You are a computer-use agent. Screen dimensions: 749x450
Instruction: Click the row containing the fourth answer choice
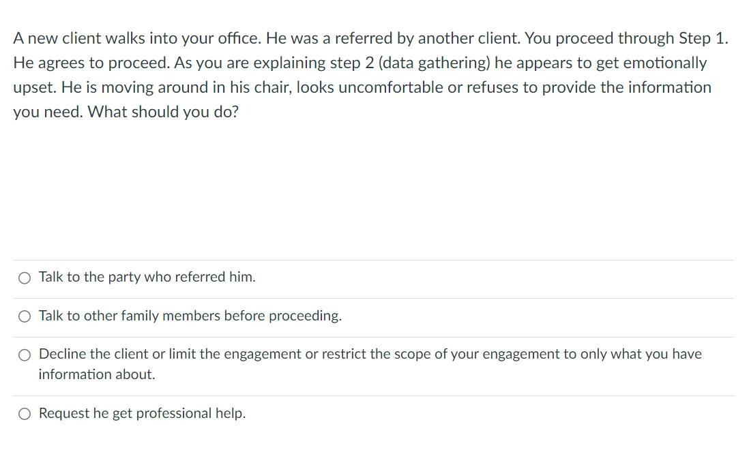coord(374,413)
